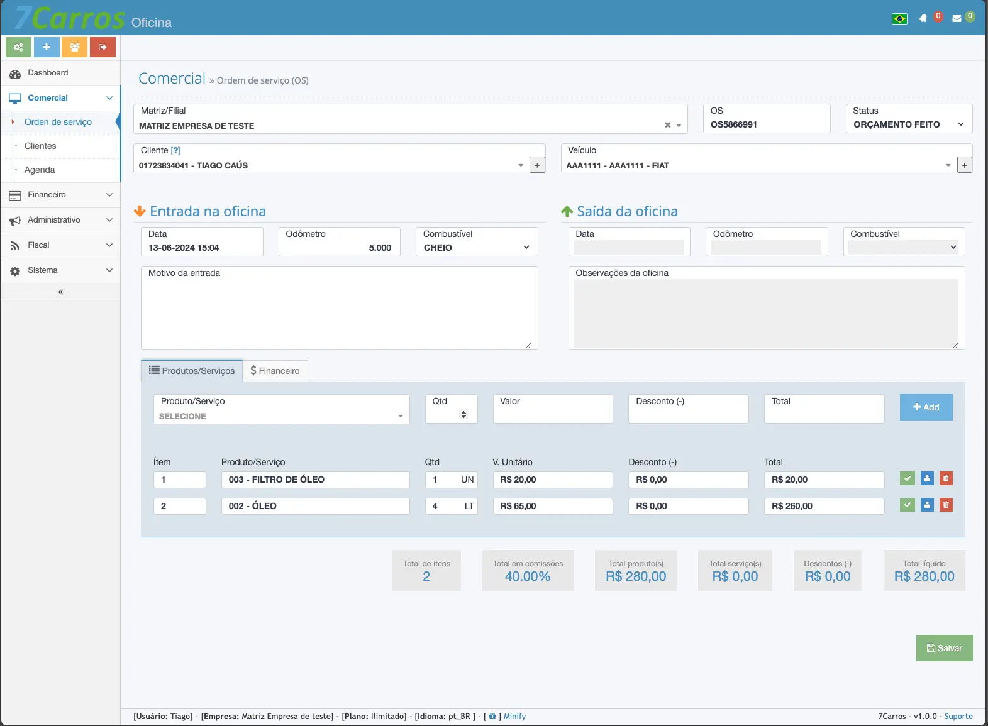The height and width of the screenshot is (726, 988).
Task: Click the Total input in add row
Action: (824, 409)
